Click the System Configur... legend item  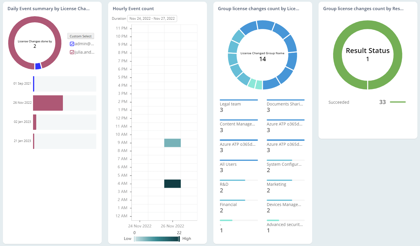click(284, 164)
